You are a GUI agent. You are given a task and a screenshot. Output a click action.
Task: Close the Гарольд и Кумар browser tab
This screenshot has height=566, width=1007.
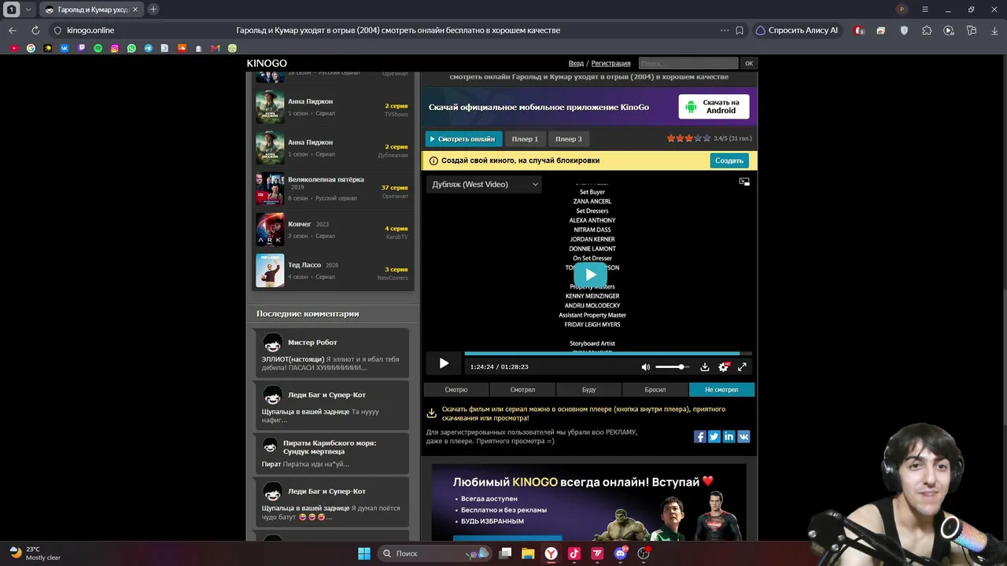(137, 9)
